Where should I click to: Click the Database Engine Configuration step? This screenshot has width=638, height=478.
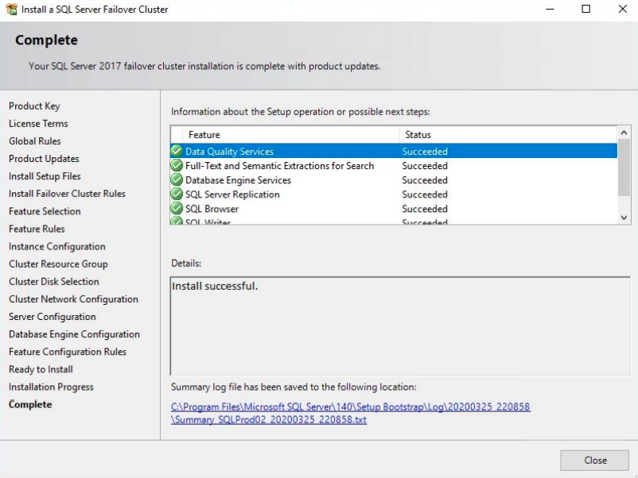pos(74,334)
